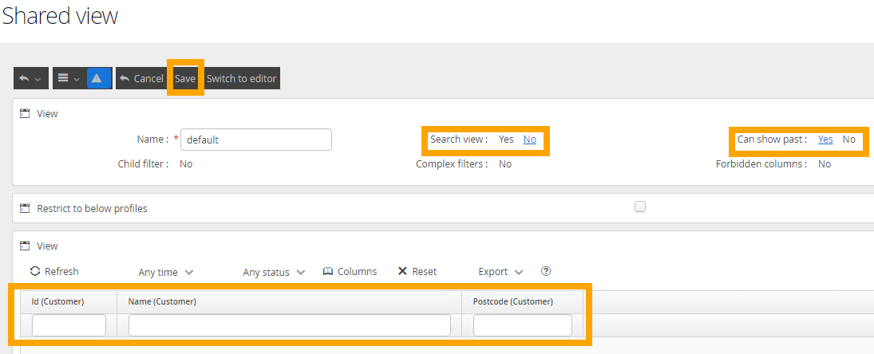
Task: Click the Name field containing default
Action: (256, 140)
